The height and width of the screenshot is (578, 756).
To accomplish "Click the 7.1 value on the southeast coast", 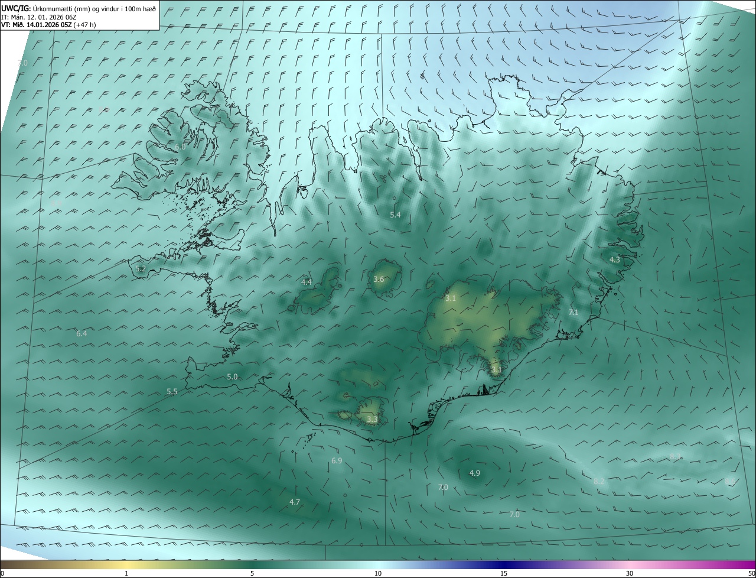I will click(x=573, y=312).
